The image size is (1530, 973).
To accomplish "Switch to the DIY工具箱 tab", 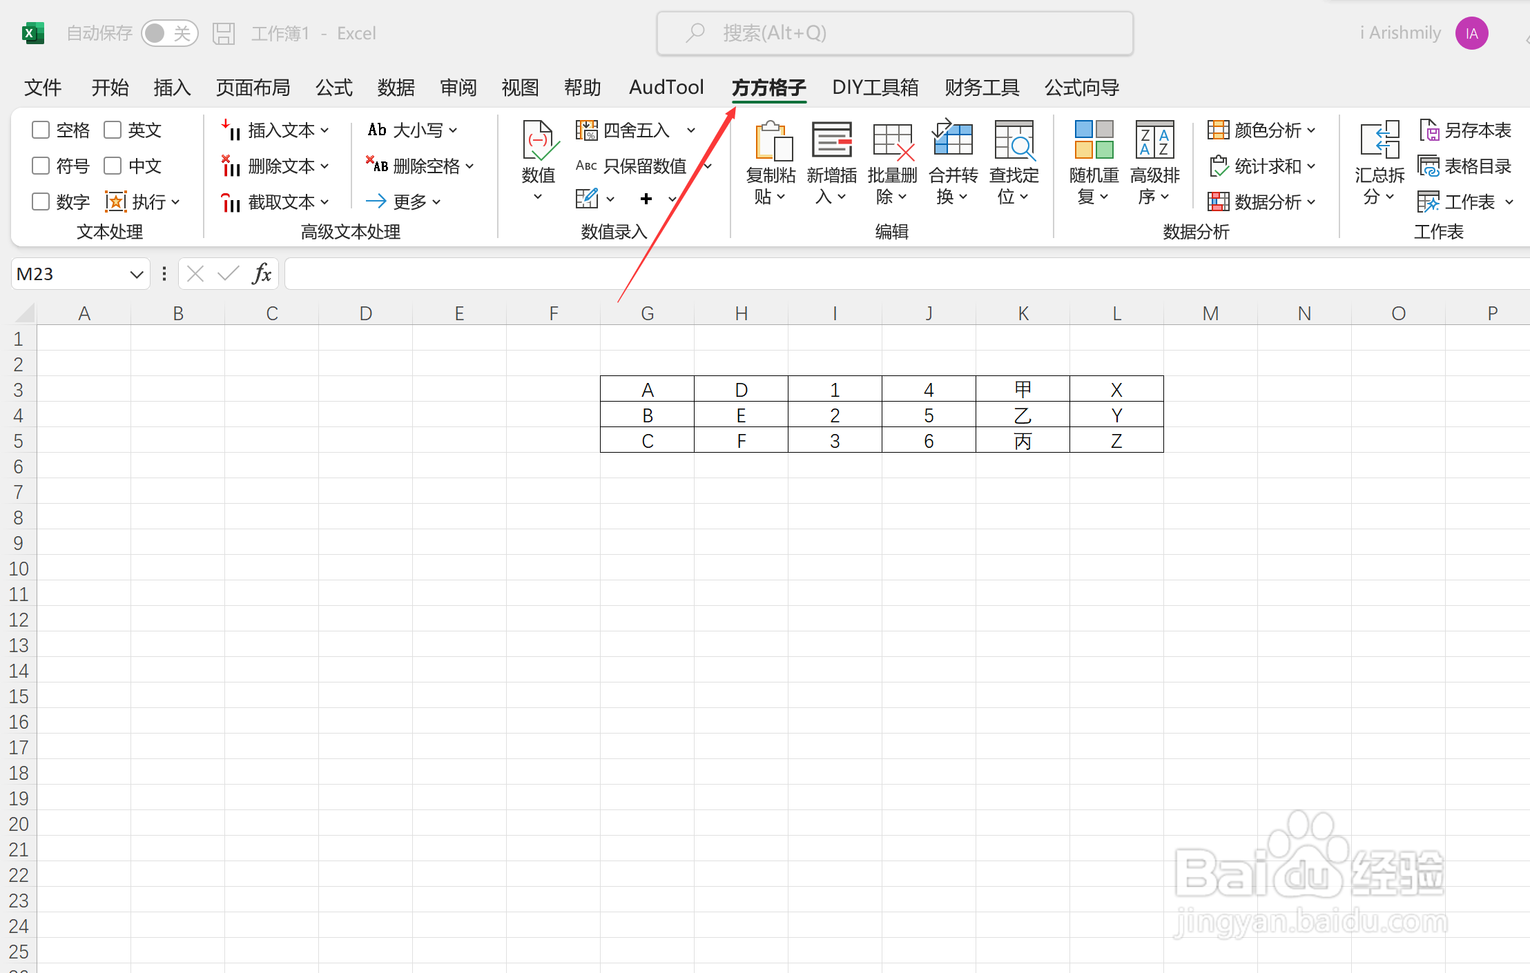I will point(875,88).
